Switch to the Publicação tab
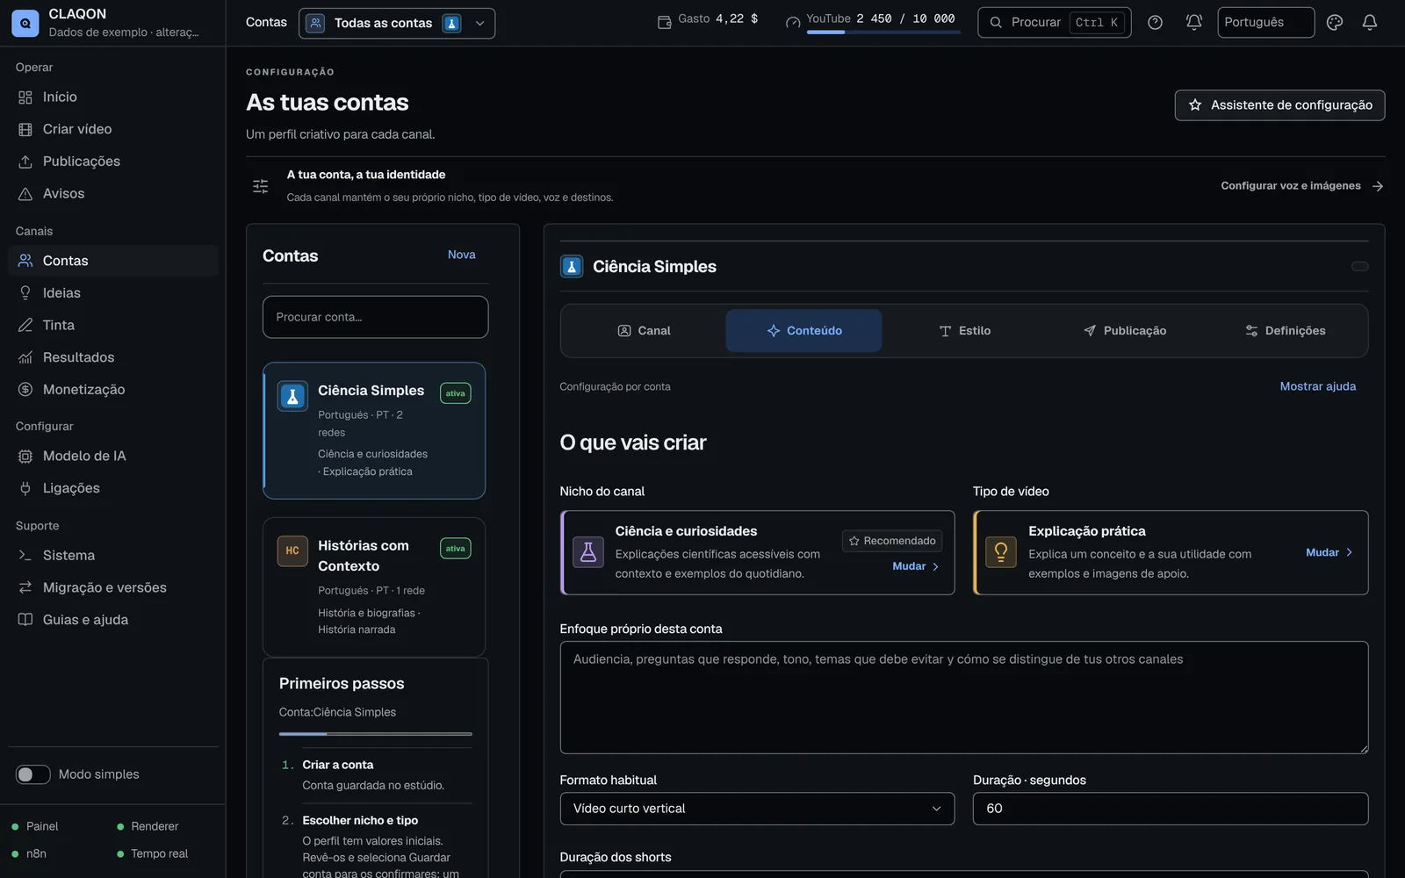The image size is (1405, 878). 1125,331
